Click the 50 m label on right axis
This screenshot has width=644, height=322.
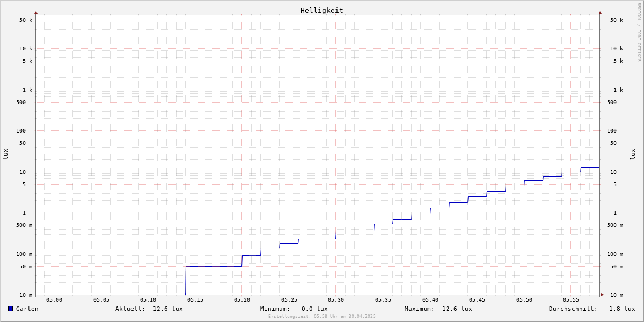(x=617, y=267)
